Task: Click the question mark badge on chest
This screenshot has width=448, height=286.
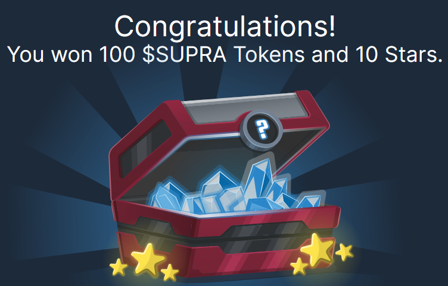Action: 262,130
